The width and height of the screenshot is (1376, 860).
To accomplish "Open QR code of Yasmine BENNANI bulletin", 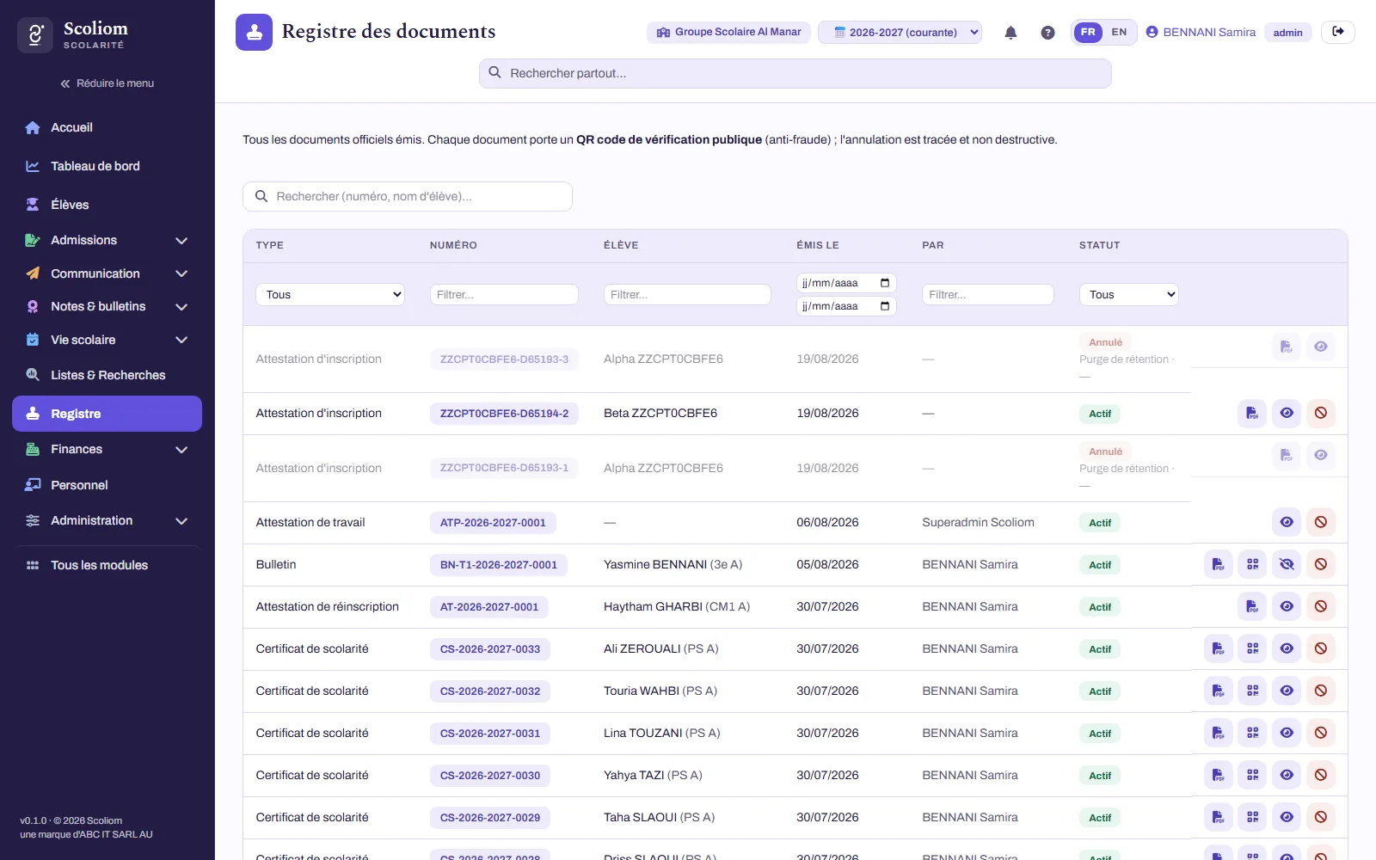I will pyautogui.click(x=1252, y=564).
